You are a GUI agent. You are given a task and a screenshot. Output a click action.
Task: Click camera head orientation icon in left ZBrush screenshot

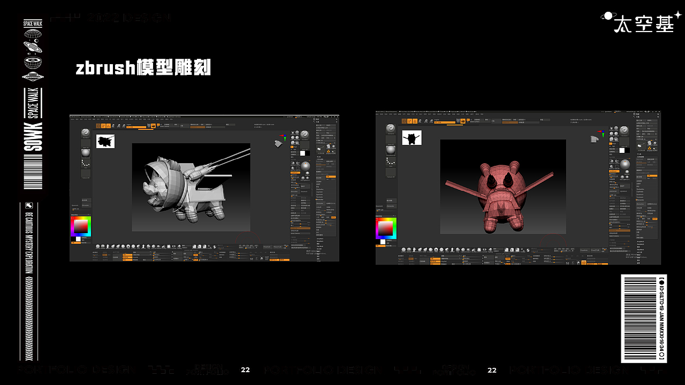[278, 144]
